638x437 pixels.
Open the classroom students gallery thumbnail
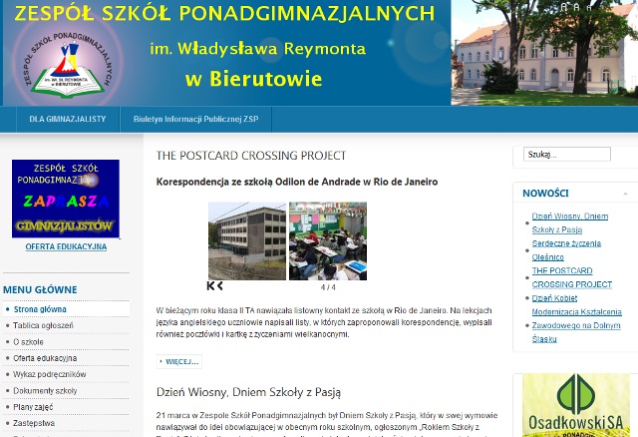328,240
